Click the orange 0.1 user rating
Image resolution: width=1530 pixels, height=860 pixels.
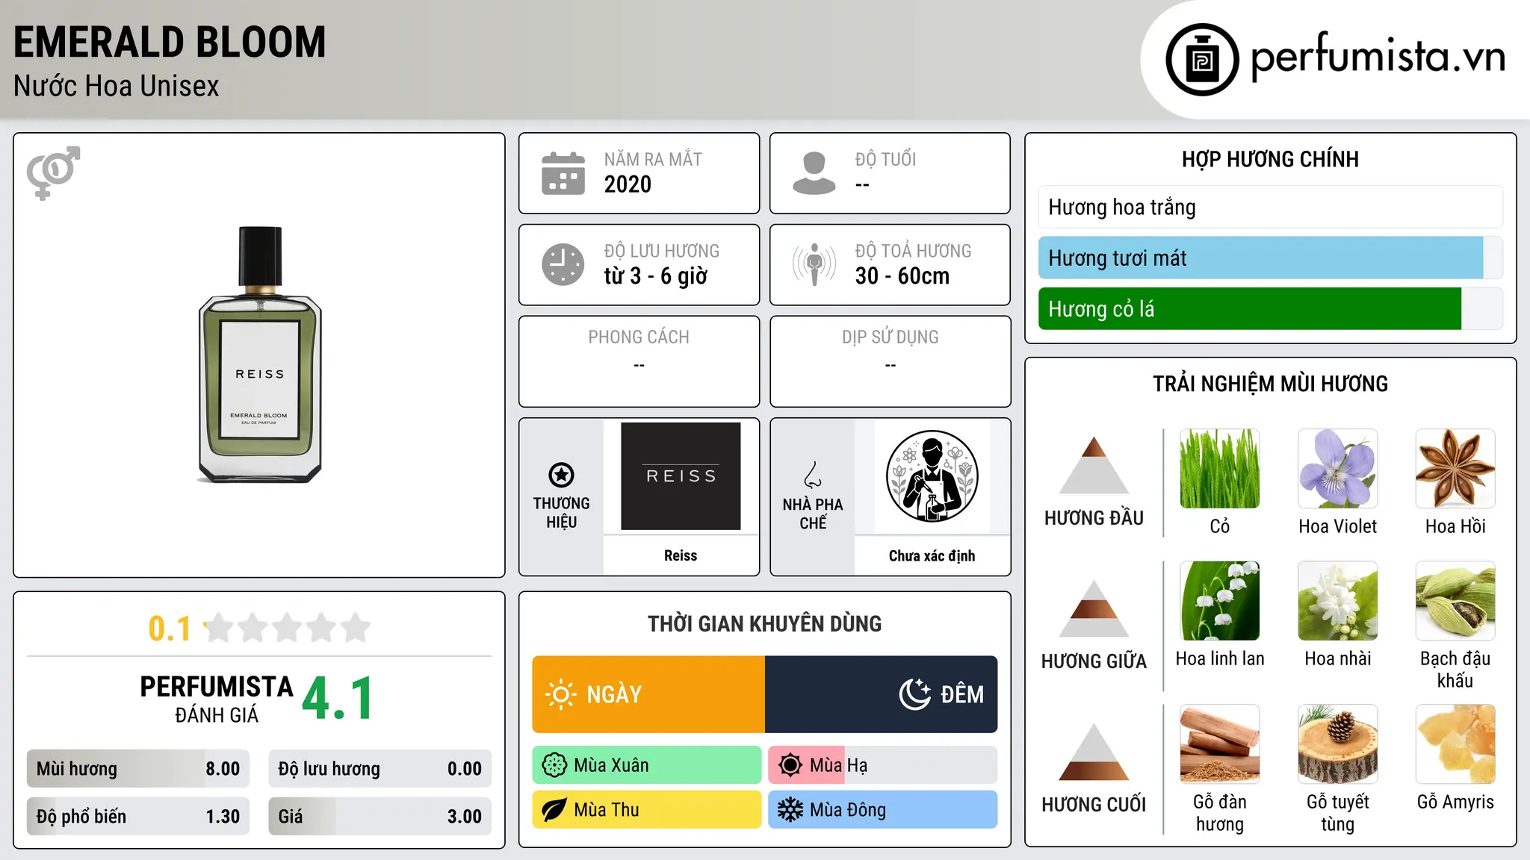(x=170, y=629)
